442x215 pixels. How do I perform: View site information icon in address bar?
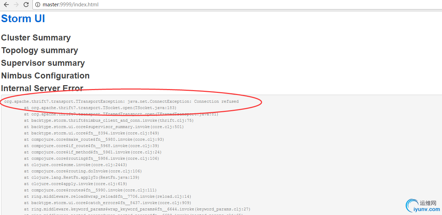pos(38,5)
